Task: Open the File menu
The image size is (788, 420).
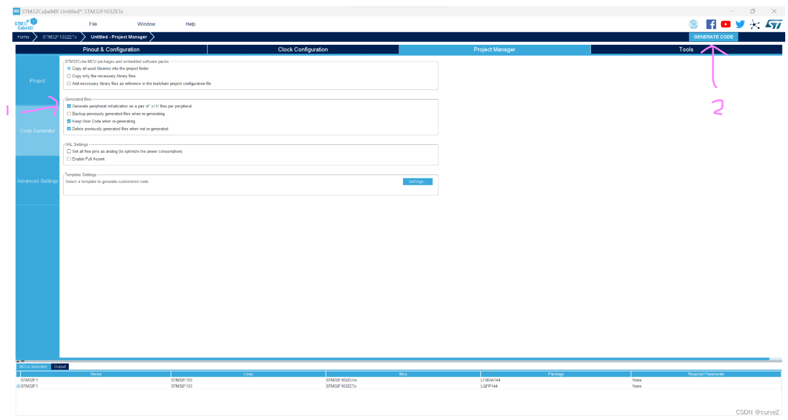Action: pos(93,24)
